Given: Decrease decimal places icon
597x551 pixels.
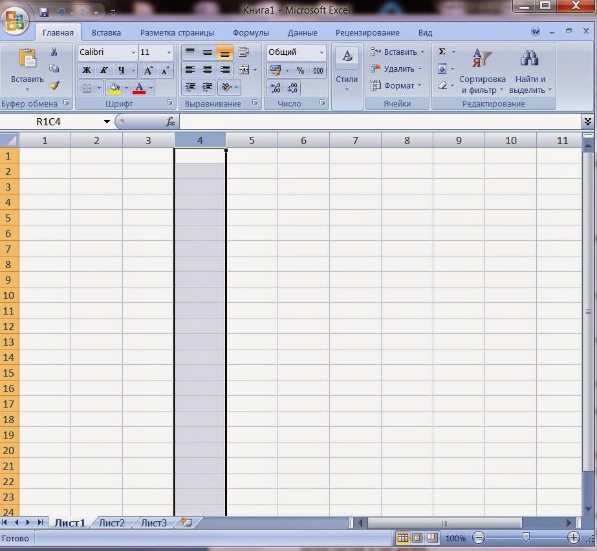Looking at the screenshot, I should (292, 88).
